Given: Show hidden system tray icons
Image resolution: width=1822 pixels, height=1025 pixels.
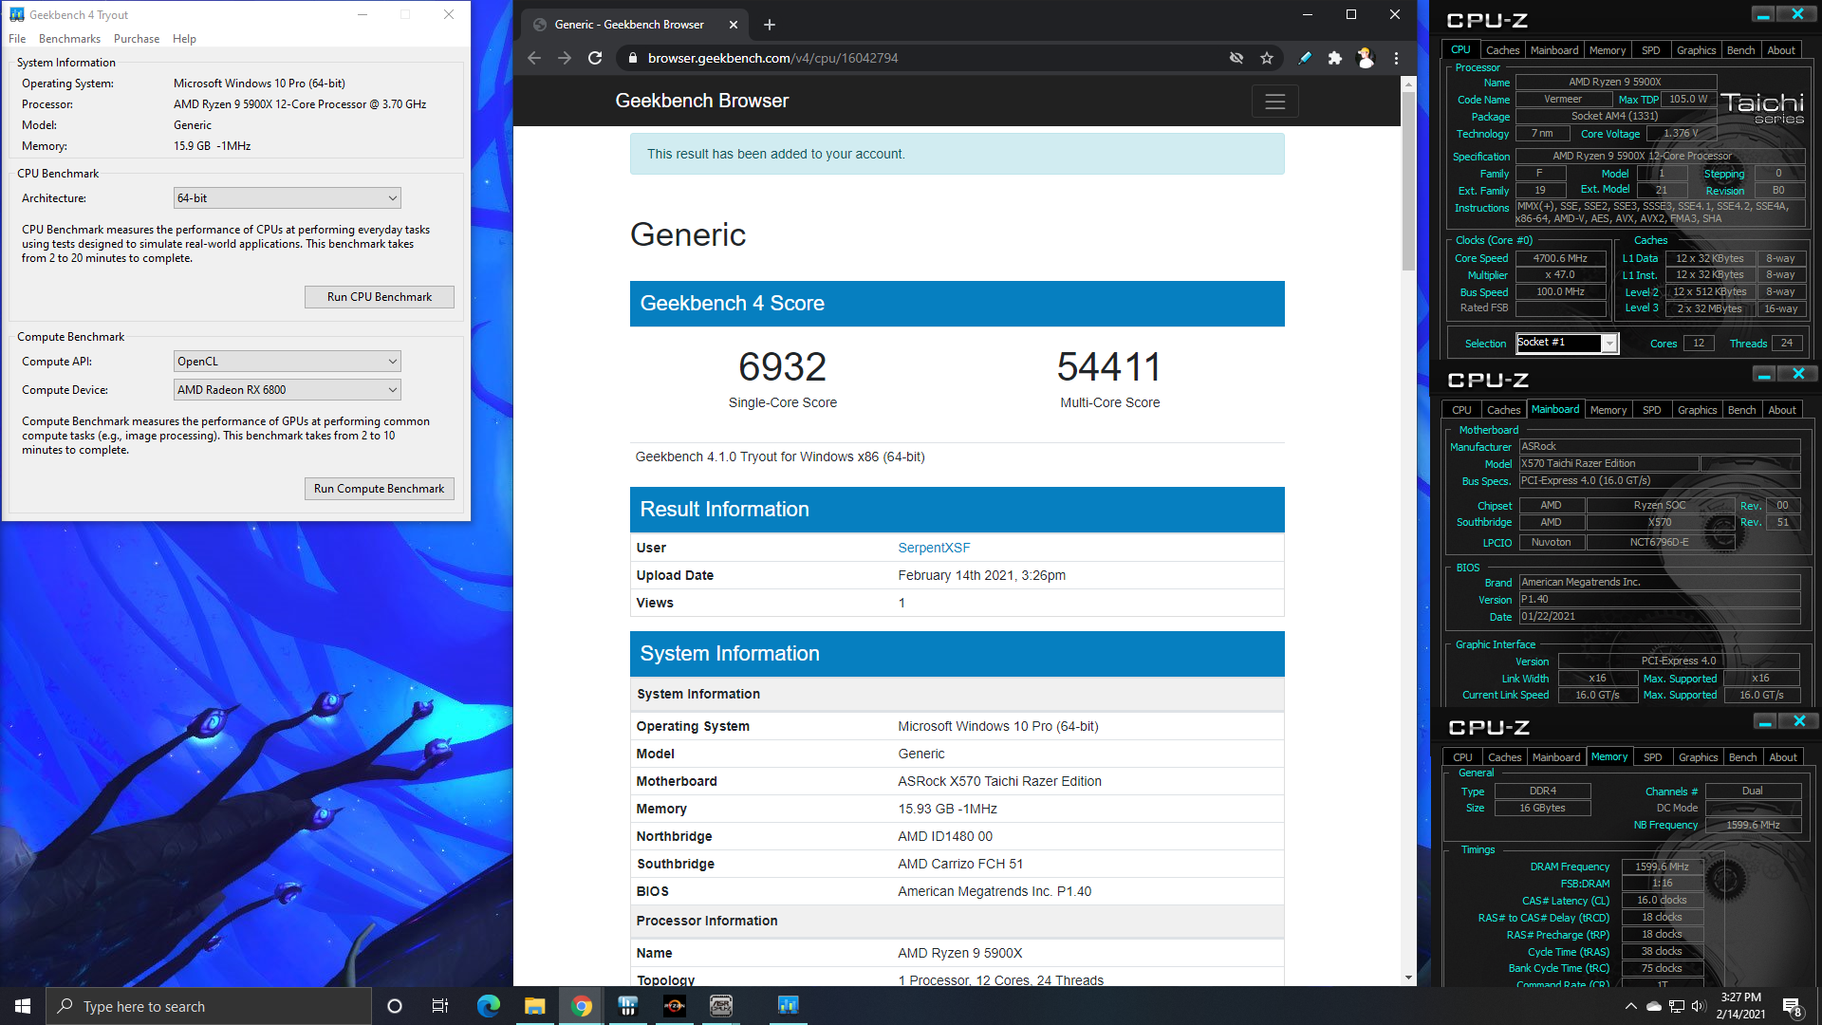Looking at the screenshot, I should click(x=1630, y=1006).
